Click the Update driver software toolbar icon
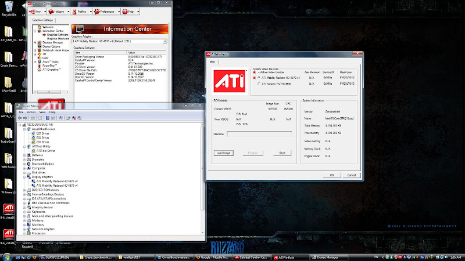This screenshot has height=261, width=465. pyautogui.click(x=68, y=118)
